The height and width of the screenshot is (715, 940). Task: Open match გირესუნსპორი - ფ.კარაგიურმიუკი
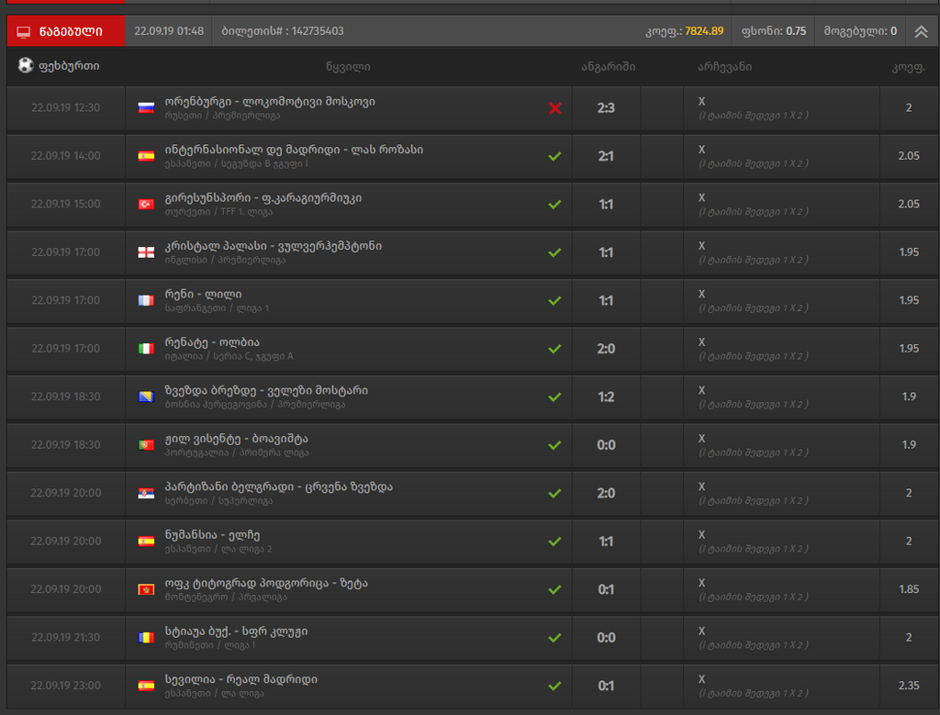[x=263, y=197]
